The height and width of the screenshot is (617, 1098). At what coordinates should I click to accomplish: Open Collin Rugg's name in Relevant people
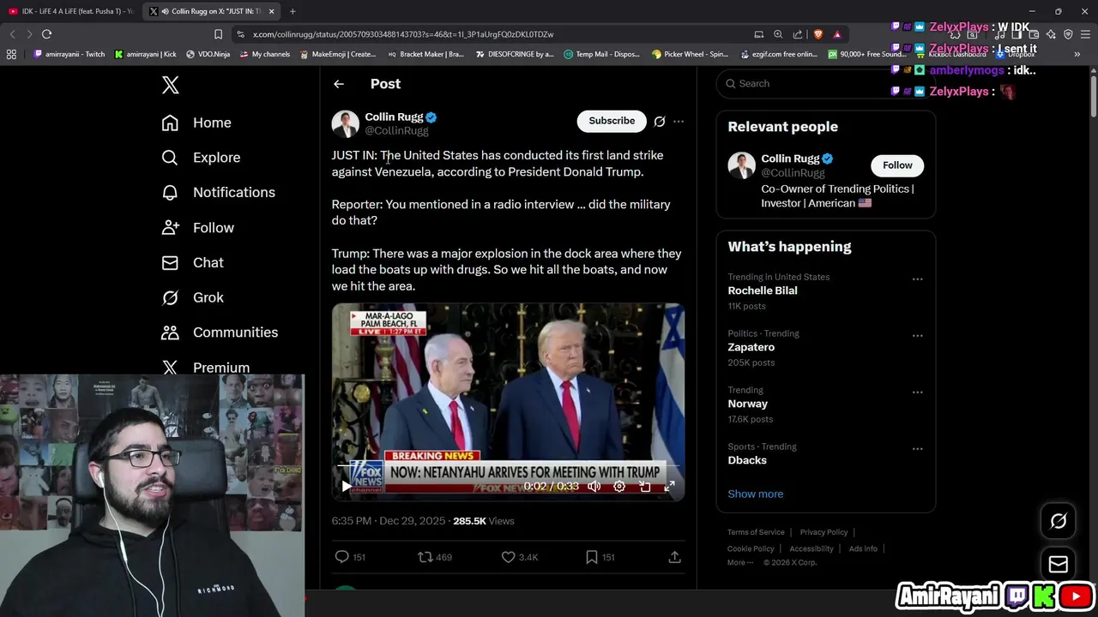coord(790,159)
